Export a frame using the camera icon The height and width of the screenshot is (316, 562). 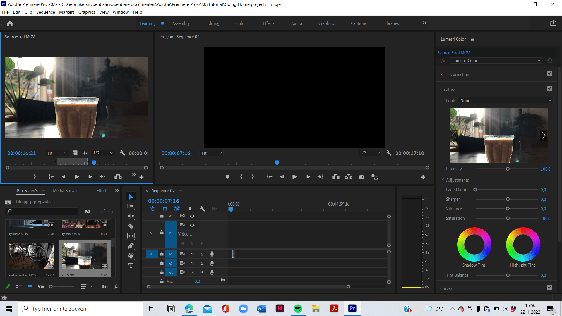point(361,177)
